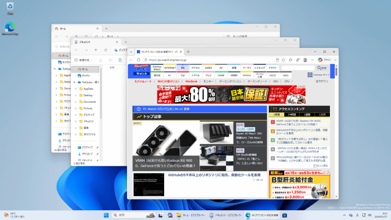Open GitHub repositories article headline
Image resolution: width=391 pixels, height=220 pixels.
click(214, 175)
